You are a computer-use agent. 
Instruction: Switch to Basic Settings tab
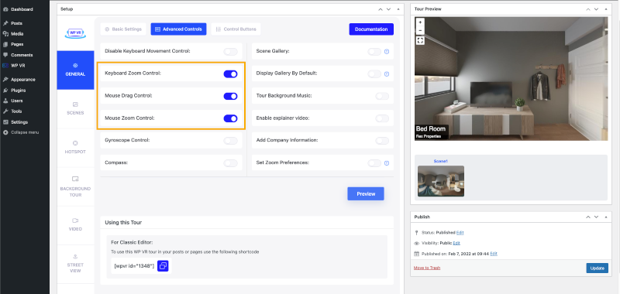point(123,29)
